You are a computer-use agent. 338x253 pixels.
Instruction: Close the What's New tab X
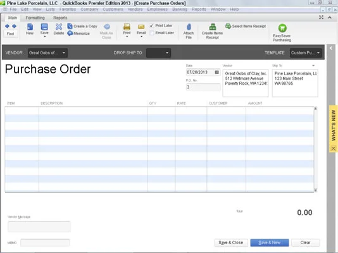[x=334, y=149]
